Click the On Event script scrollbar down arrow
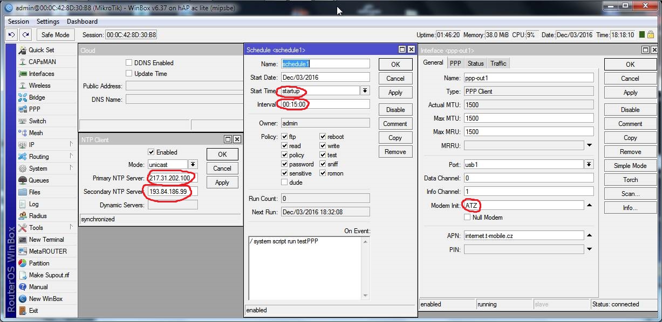The image size is (662, 322). click(x=366, y=295)
